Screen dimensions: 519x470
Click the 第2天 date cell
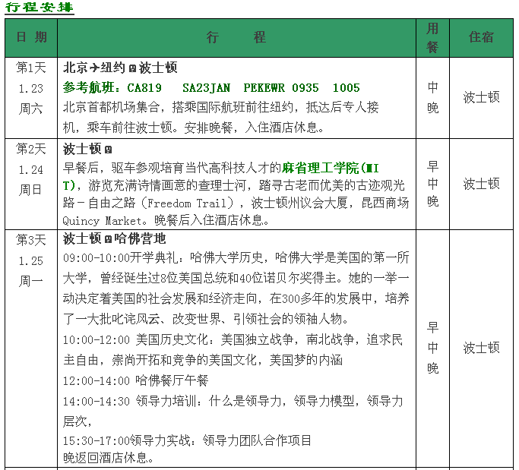click(31, 149)
